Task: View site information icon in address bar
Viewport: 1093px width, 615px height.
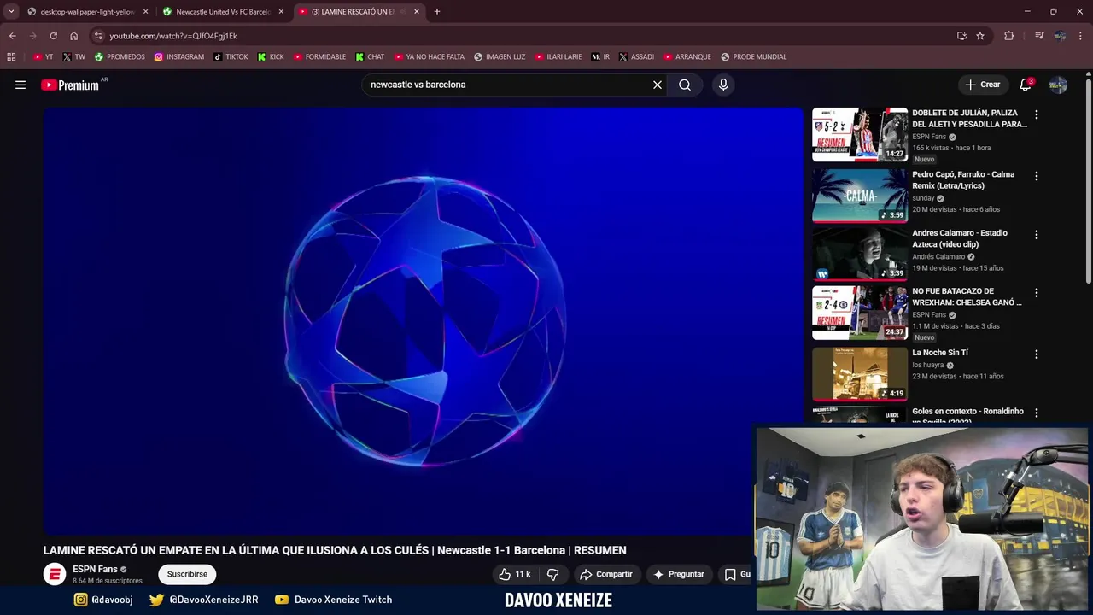Action: point(98,36)
